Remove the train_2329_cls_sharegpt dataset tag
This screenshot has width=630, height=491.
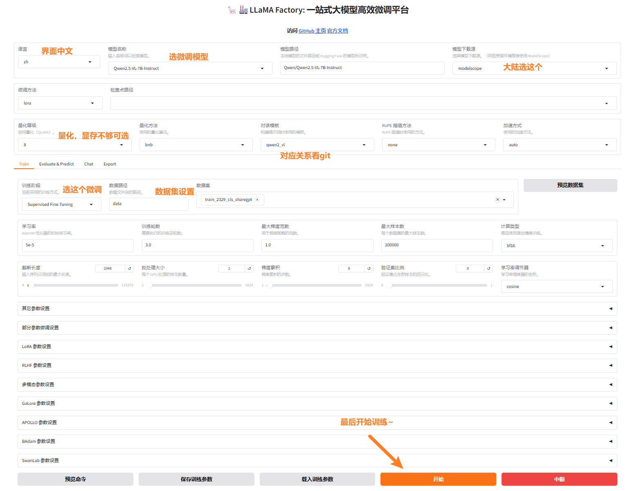[x=257, y=200]
